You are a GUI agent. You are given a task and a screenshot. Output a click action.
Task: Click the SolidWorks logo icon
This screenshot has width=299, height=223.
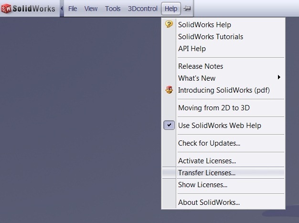(6, 9)
